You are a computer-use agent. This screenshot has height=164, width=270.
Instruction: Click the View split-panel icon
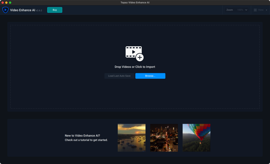[255, 10]
